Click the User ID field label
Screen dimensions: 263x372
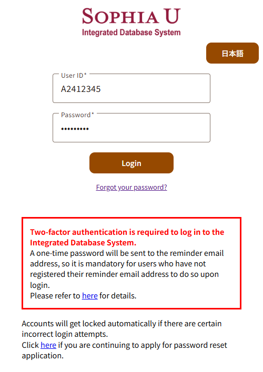74,76
